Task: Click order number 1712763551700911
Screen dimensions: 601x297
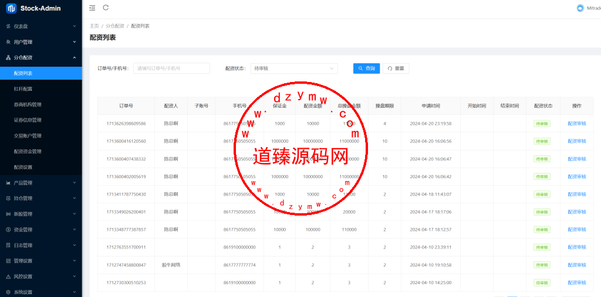Action: tap(126, 247)
